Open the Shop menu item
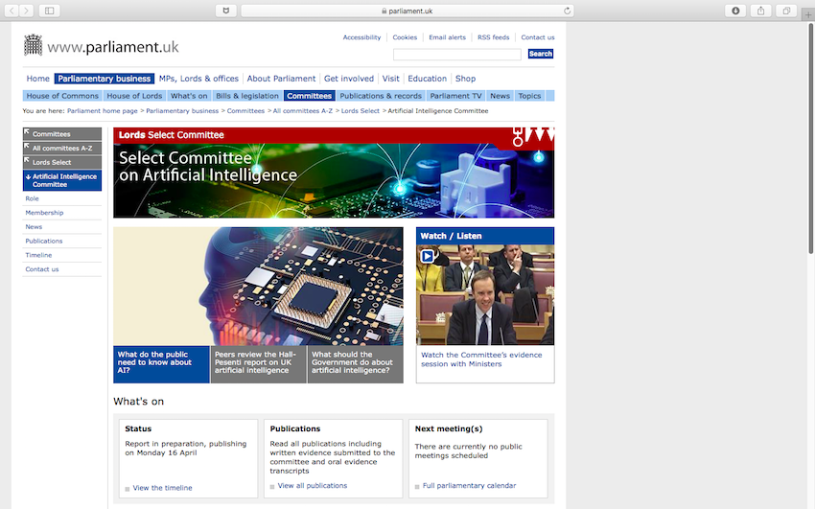 pos(465,79)
